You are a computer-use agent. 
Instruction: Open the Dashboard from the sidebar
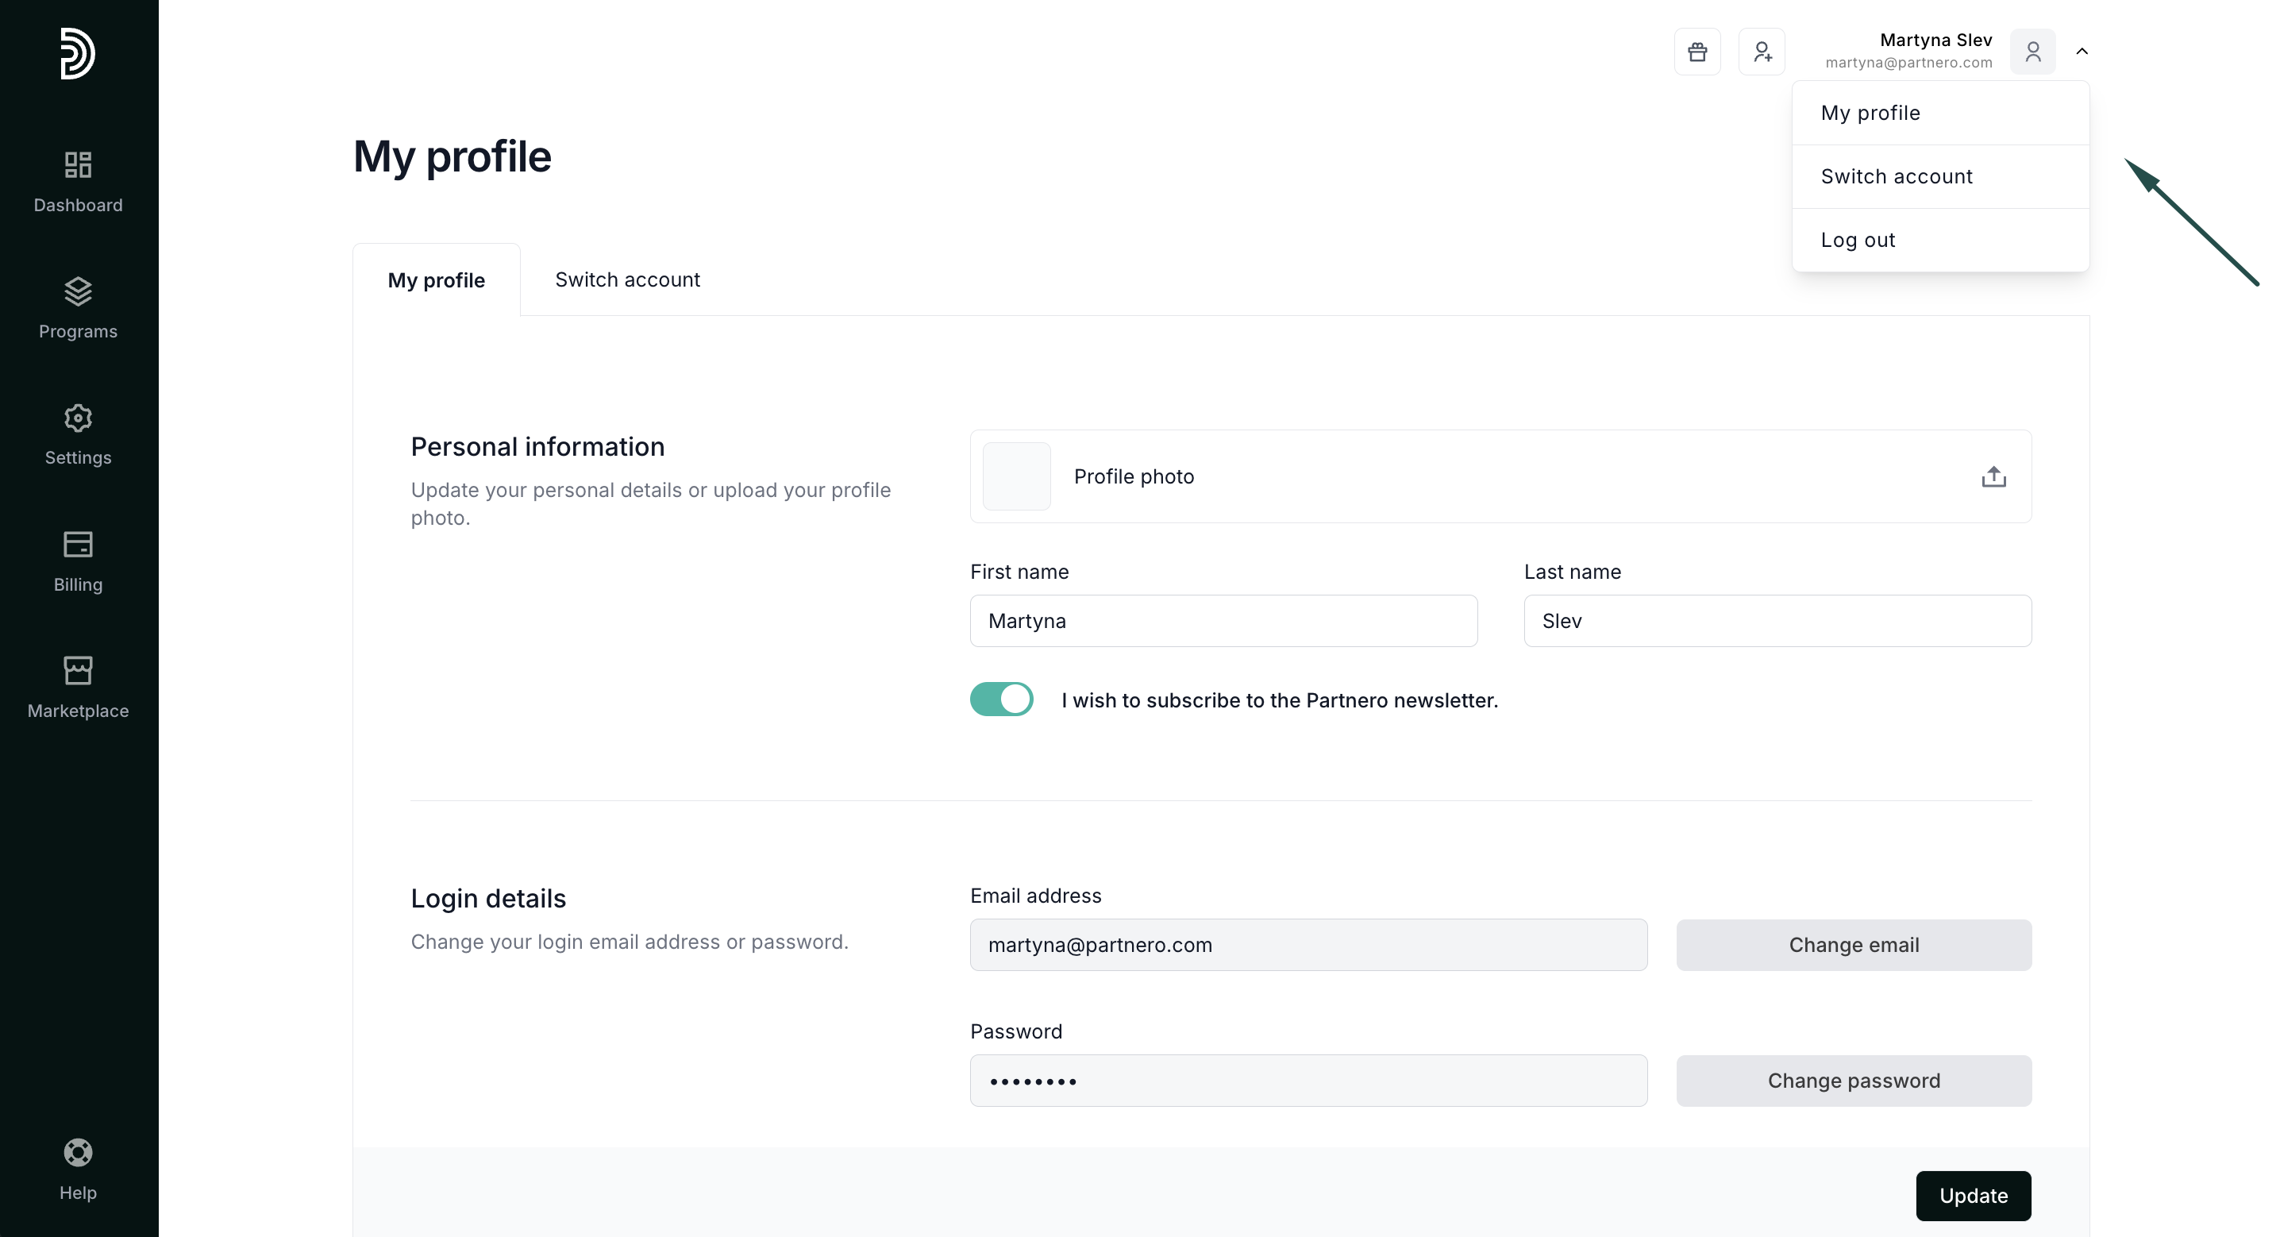click(78, 183)
